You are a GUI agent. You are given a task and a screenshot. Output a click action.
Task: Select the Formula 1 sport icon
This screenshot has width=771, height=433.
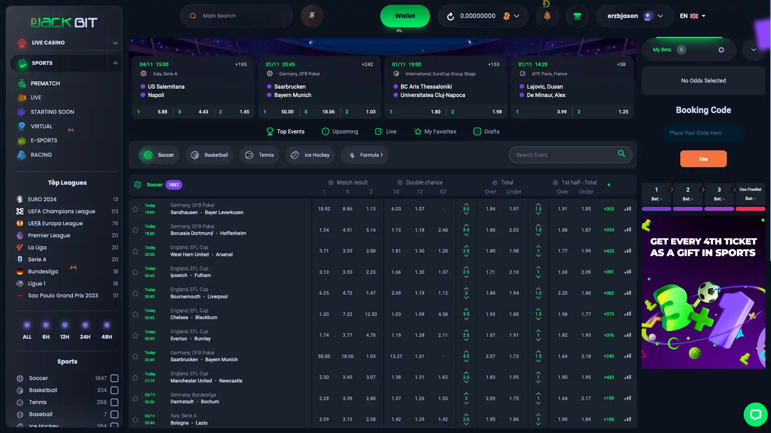point(352,155)
